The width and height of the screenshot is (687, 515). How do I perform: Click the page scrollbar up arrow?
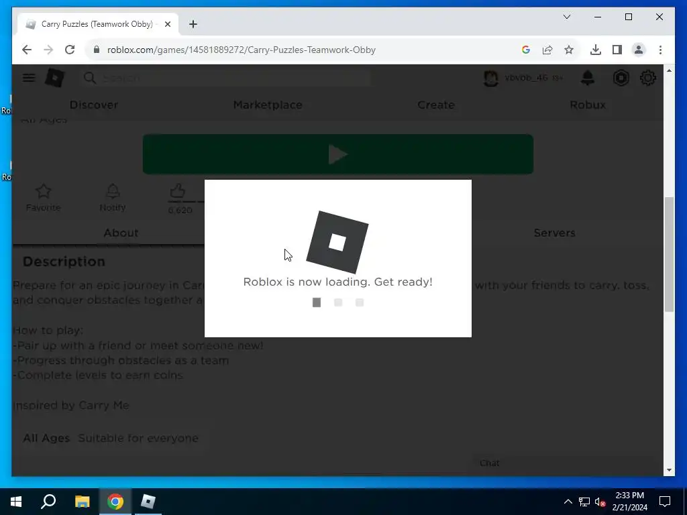(669, 70)
